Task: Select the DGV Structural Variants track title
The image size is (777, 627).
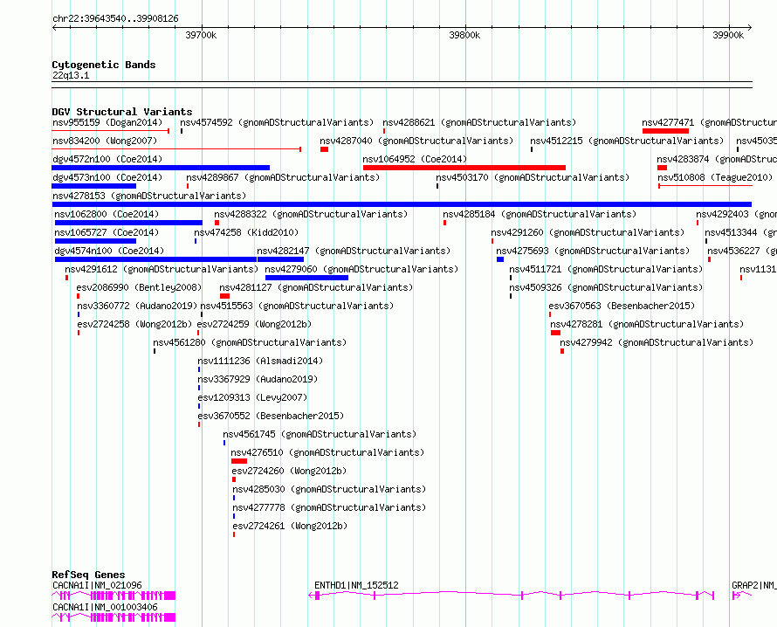Action: (x=122, y=112)
